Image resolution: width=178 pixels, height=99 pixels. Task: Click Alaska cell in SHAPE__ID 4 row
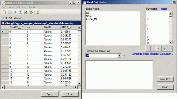pyautogui.click(x=52, y=47)
